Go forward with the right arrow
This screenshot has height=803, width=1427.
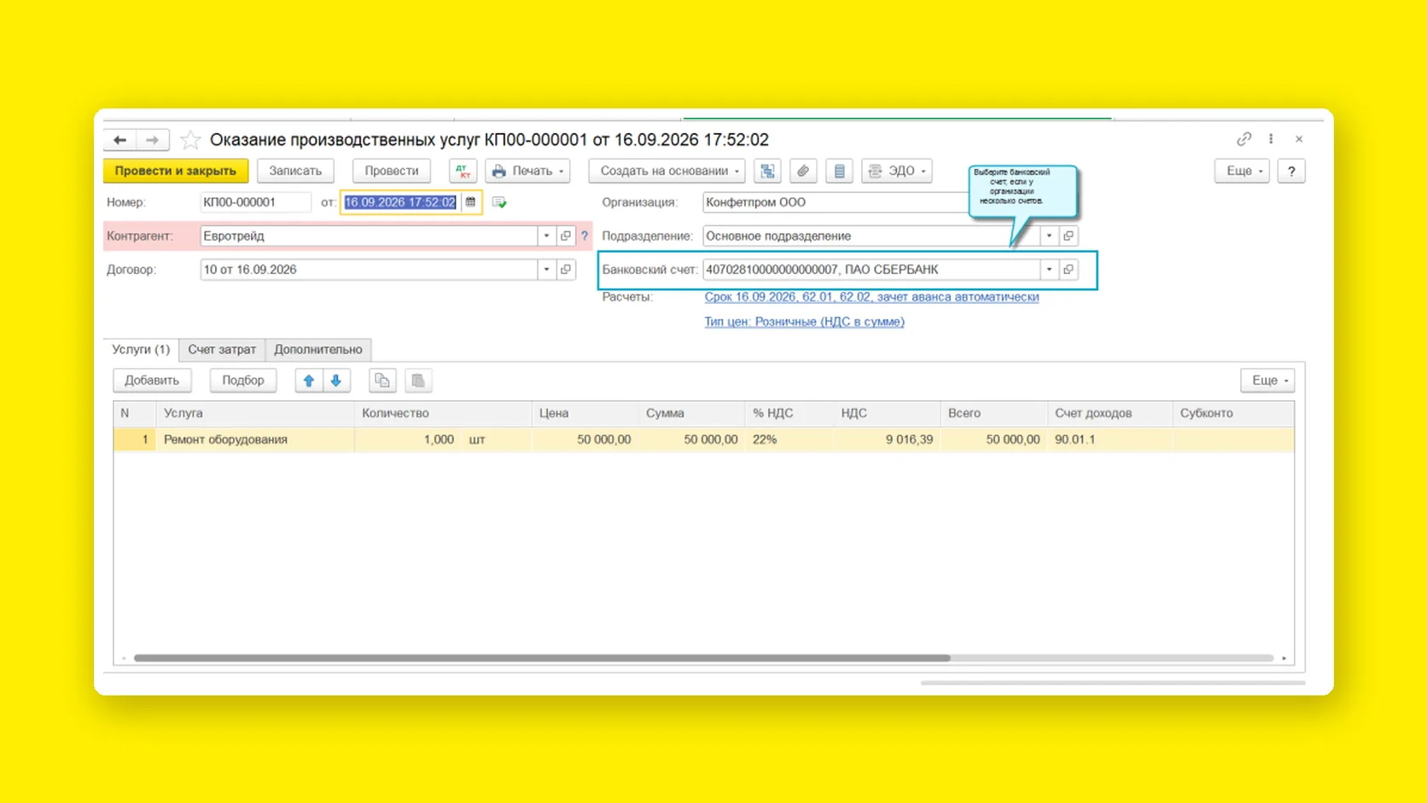pos(152,140)
